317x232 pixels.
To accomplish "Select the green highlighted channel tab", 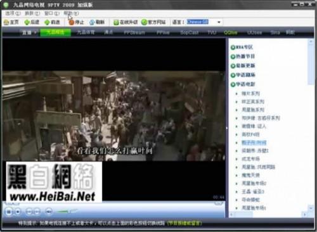I will tap(55, 32).
